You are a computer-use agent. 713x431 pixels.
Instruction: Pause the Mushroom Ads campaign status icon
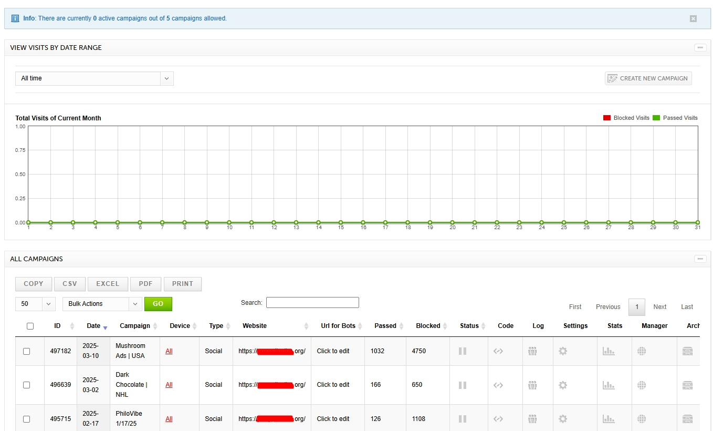(462, 351)
